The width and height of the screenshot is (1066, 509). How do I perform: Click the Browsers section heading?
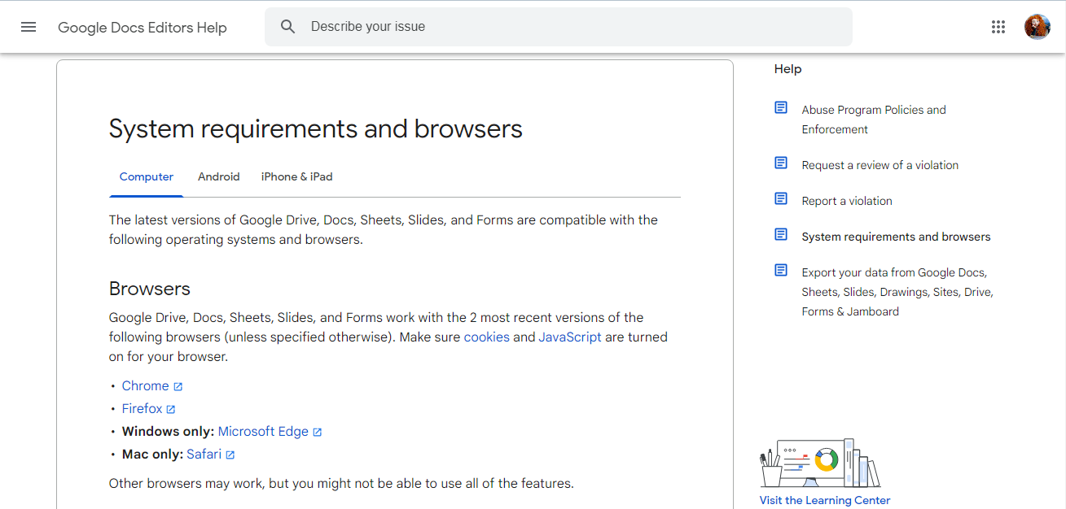[150, 289]
